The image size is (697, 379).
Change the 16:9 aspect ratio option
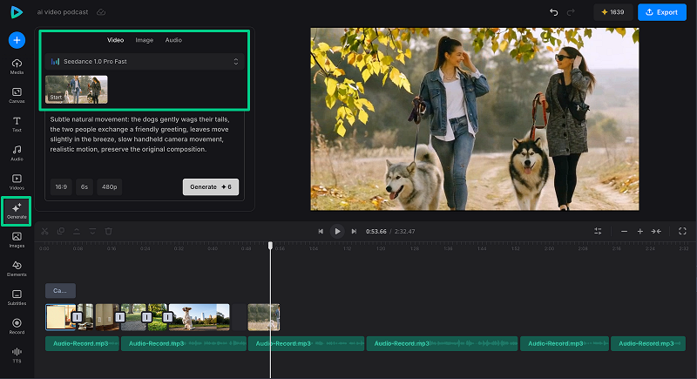[x=61, y=187]
